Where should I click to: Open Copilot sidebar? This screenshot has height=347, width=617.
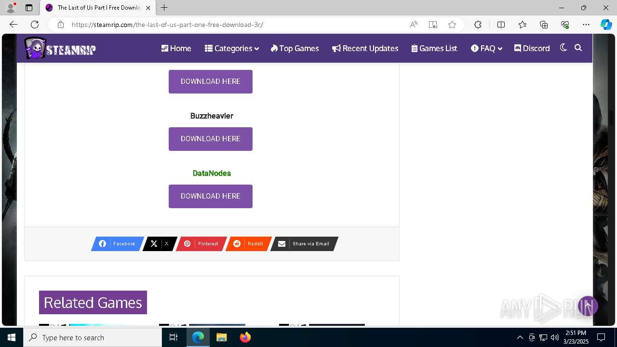point(606,25)
